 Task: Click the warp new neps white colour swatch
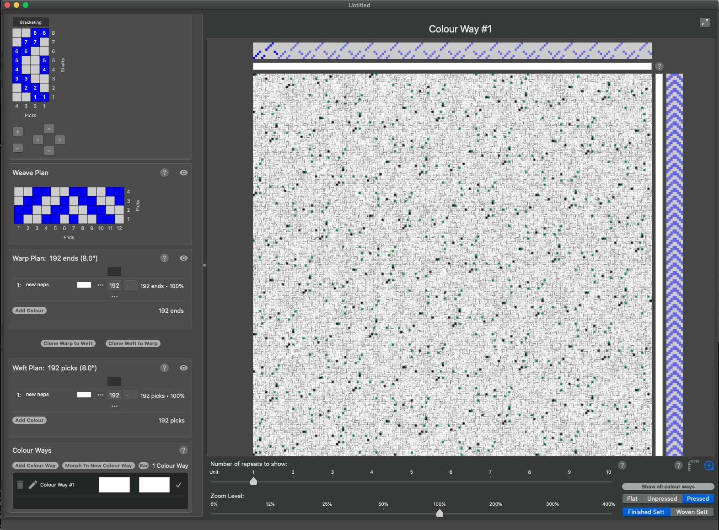pos(84,285)
